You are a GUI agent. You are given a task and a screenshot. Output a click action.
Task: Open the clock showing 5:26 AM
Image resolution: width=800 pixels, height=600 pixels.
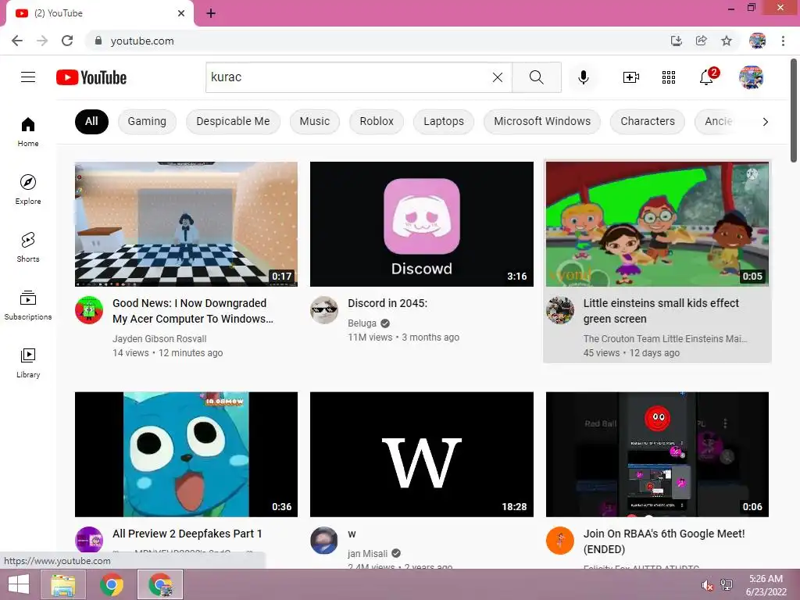pos(766,584)
